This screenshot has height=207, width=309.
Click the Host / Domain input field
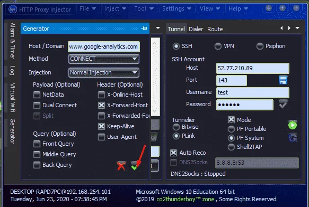(x=104, y=47)
